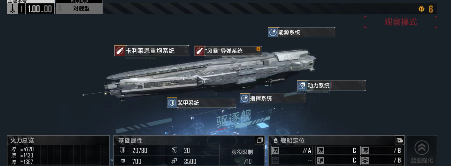Select the 对舰型 variant tab
Viewport: 451px width, 166px height.
tap(79, 8)
